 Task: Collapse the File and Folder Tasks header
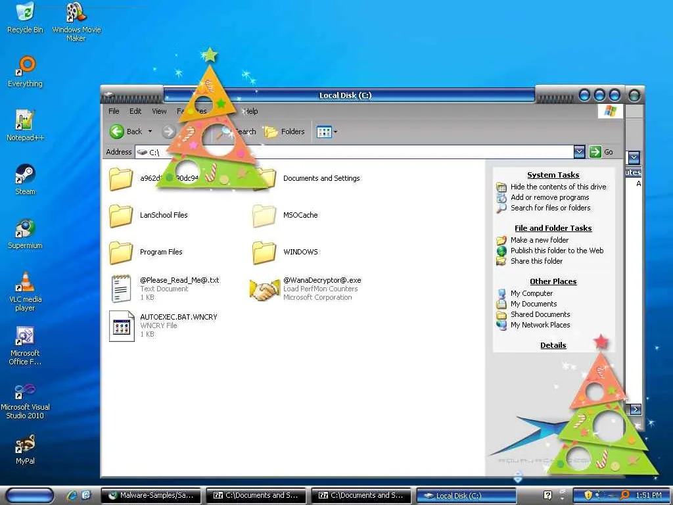click(553, 228)
